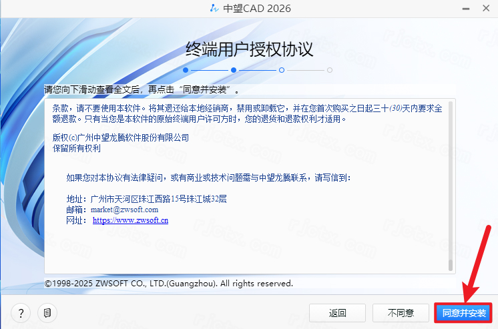This screenshot has width=498, height=329.
Task: Close the ZWCAD 2026 installer
Action: click(x=483, y=9)
